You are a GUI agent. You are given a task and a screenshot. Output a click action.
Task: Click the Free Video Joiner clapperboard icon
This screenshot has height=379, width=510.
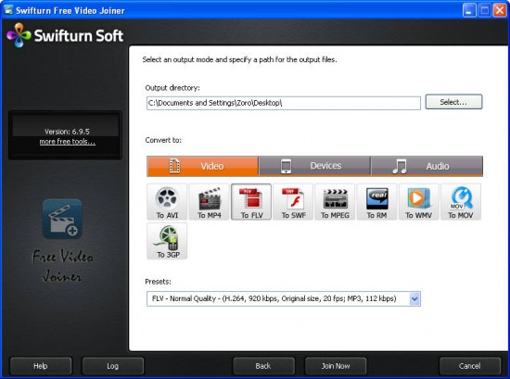(62, 219)
